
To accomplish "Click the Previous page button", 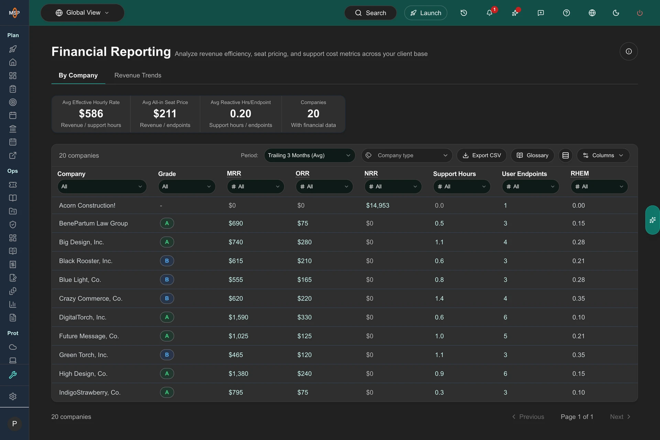I will click(x=528, y=417).
